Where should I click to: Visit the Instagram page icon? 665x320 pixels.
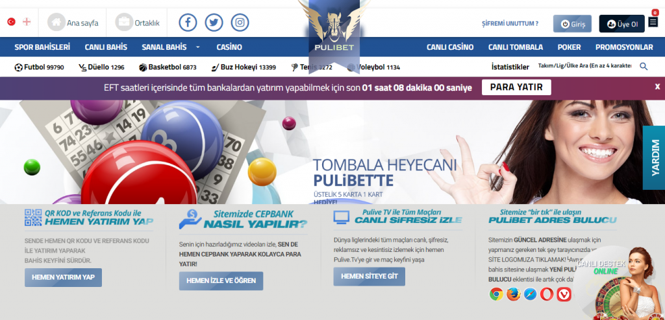pos(240,23)
